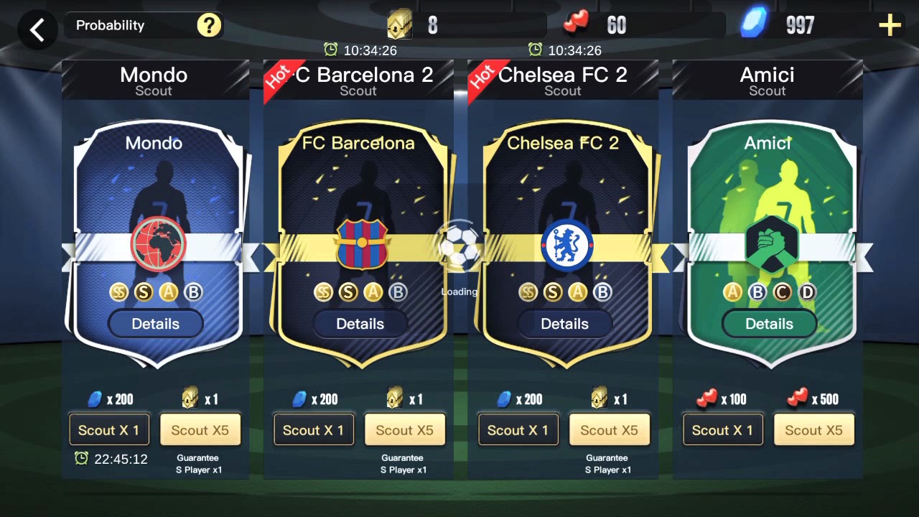This screenshot has height=517, width=919.
Task: Select the Mondo Scout header tab
Action: coord(154,80)
